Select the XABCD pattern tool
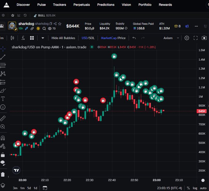The image size is (209, 191). (3, 74)
